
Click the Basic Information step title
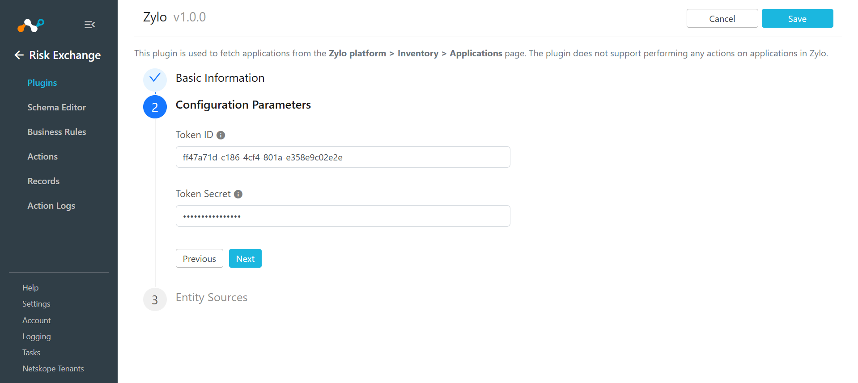click(220, 78)
